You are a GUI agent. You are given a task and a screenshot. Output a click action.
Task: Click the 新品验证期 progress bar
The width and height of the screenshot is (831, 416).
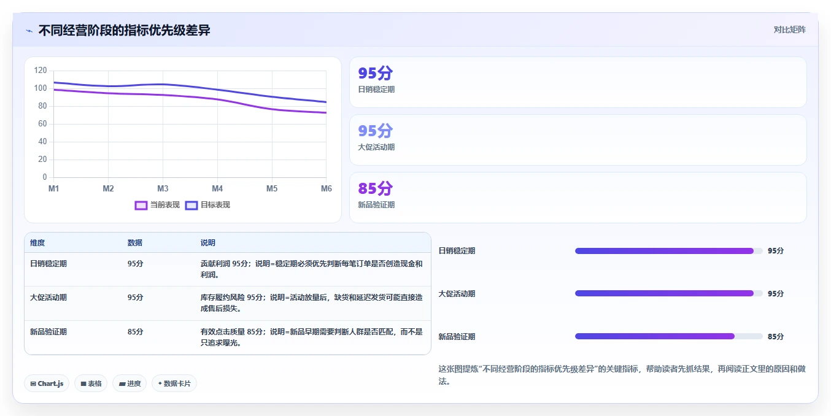[x=668, y=336]
